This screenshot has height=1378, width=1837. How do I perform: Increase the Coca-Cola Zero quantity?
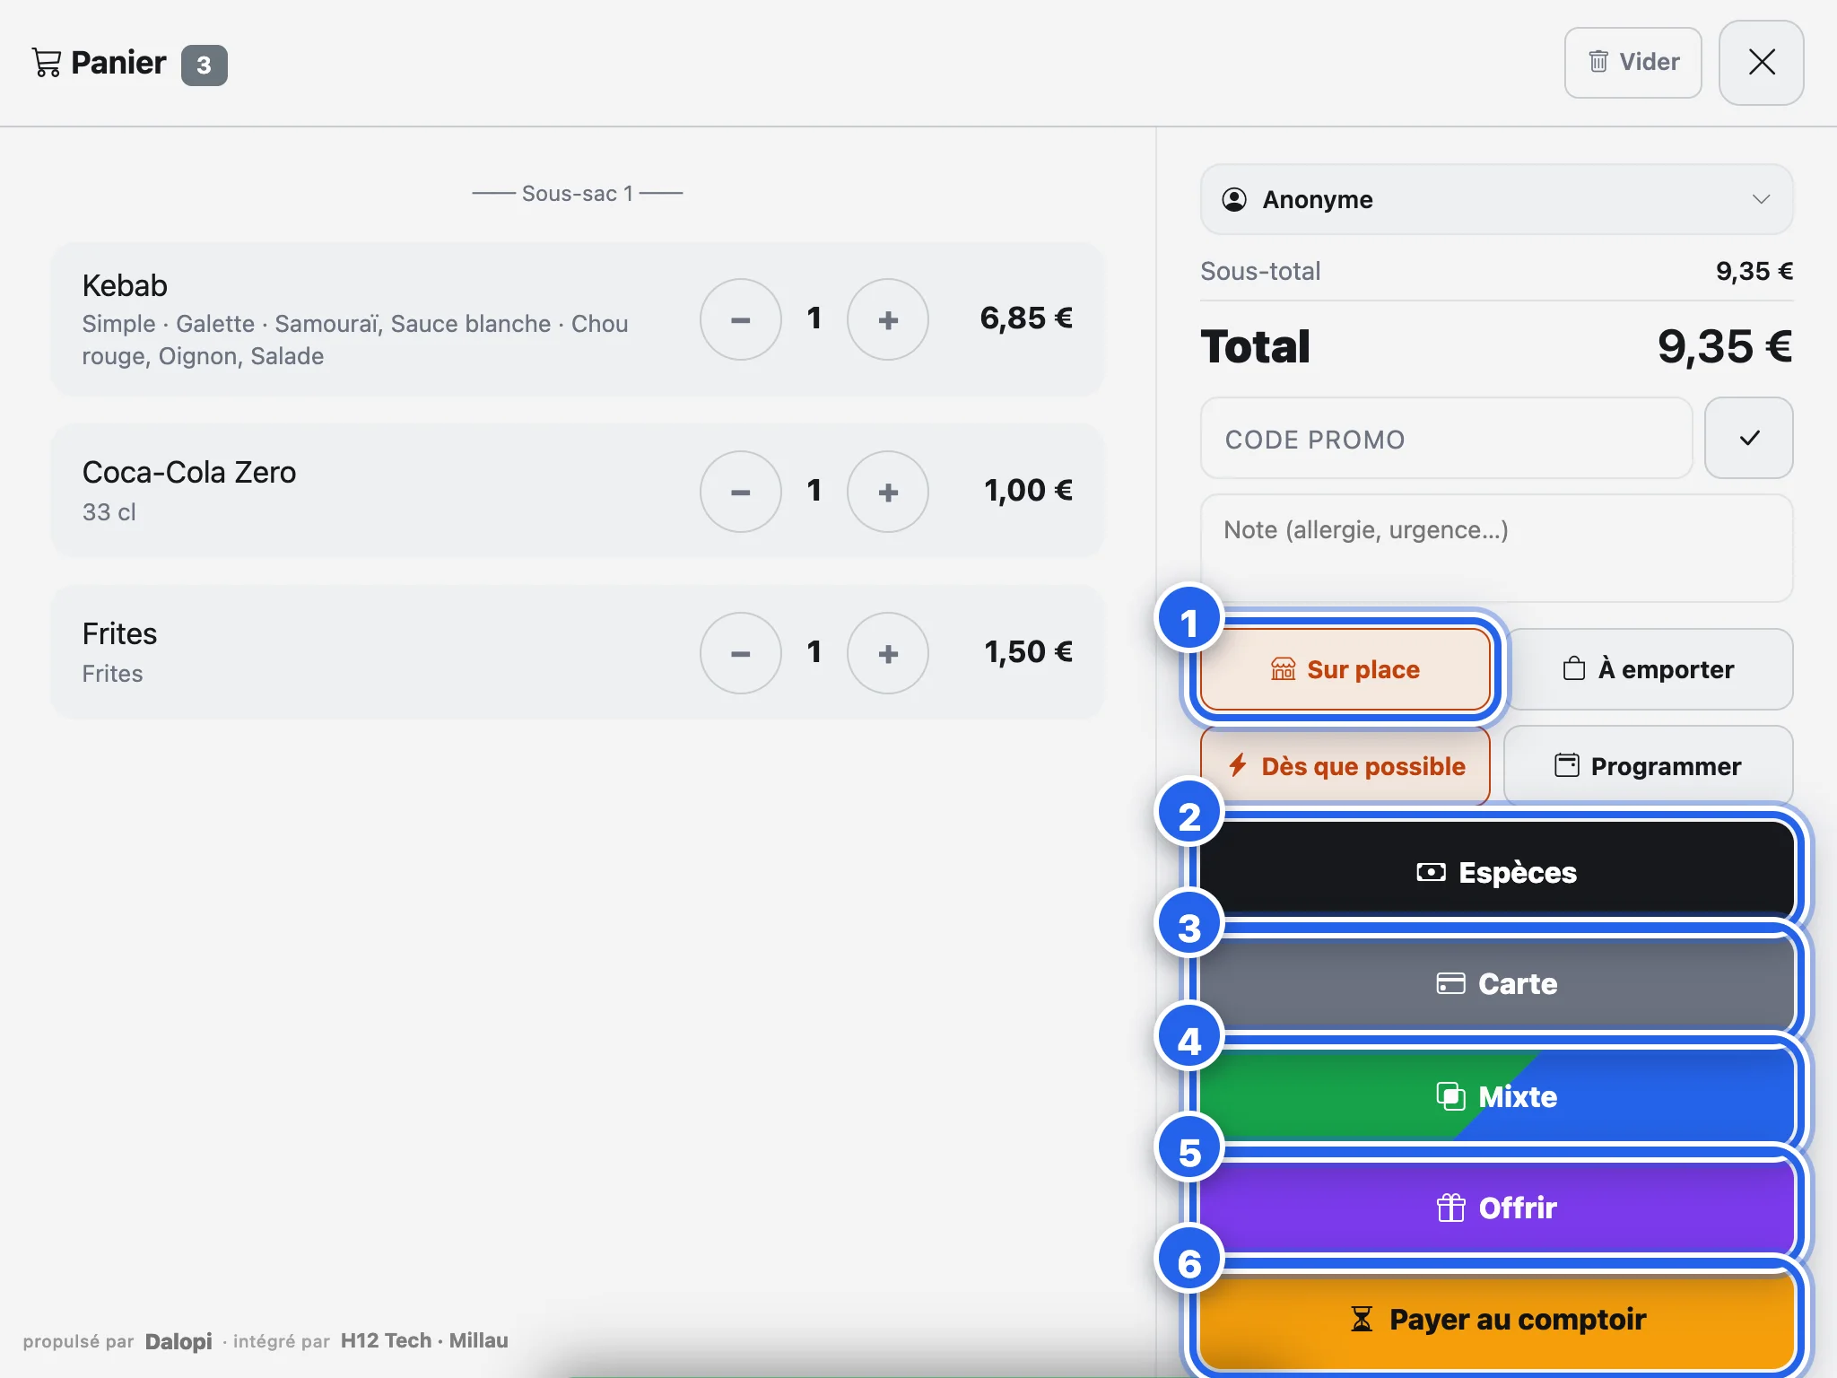(x=887, y=492)
